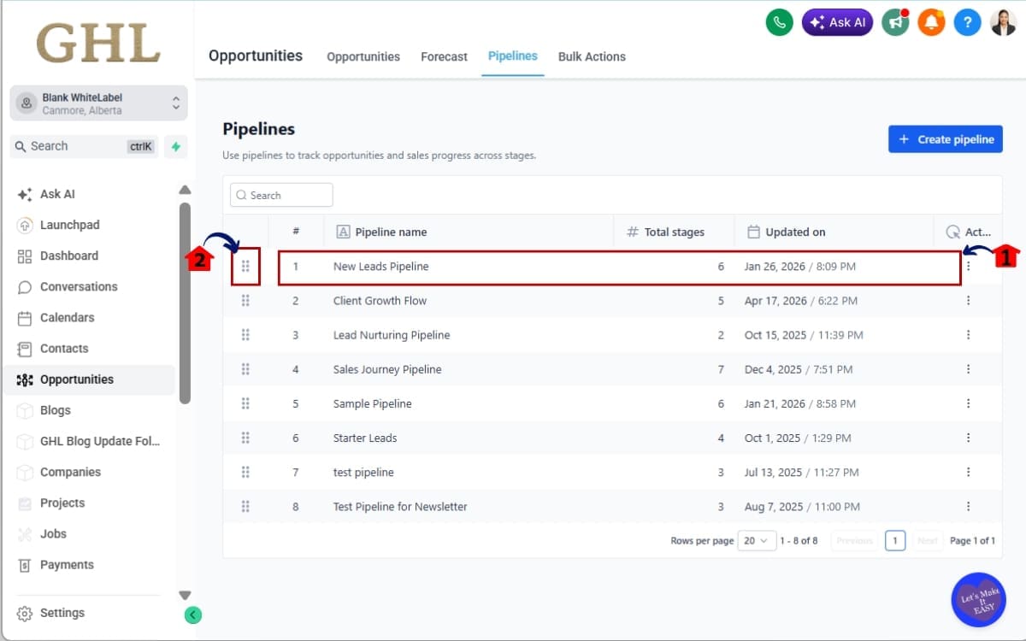Image resolution: width=1026 pixels, height=641 pixels.
Task: Open actions menu for Test Pipeline for Newsletter
Action: pos(968,506)
